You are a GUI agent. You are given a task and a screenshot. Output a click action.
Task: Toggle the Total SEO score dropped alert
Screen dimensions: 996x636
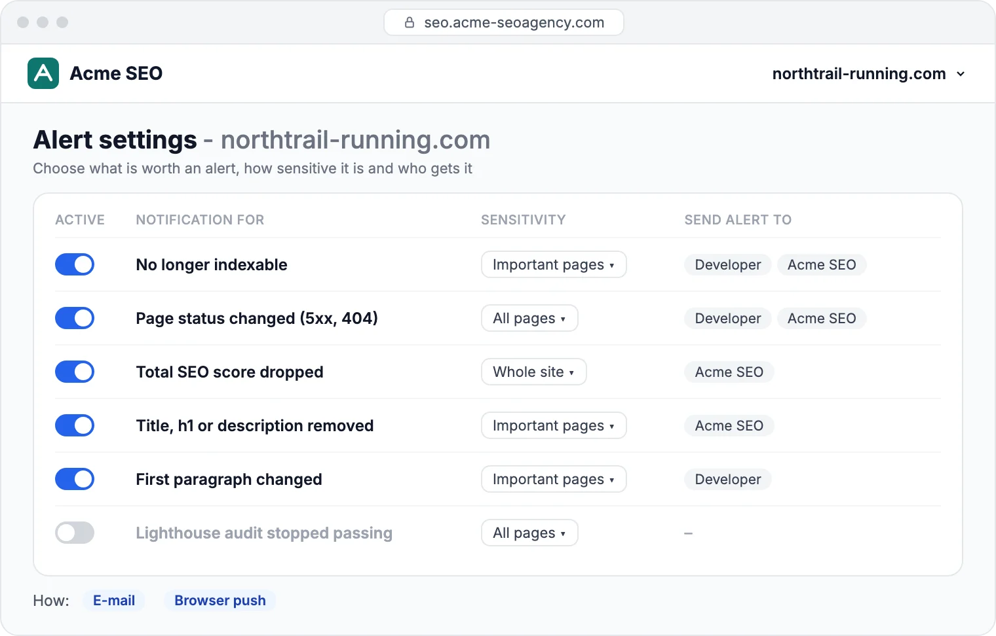point(75,372)
